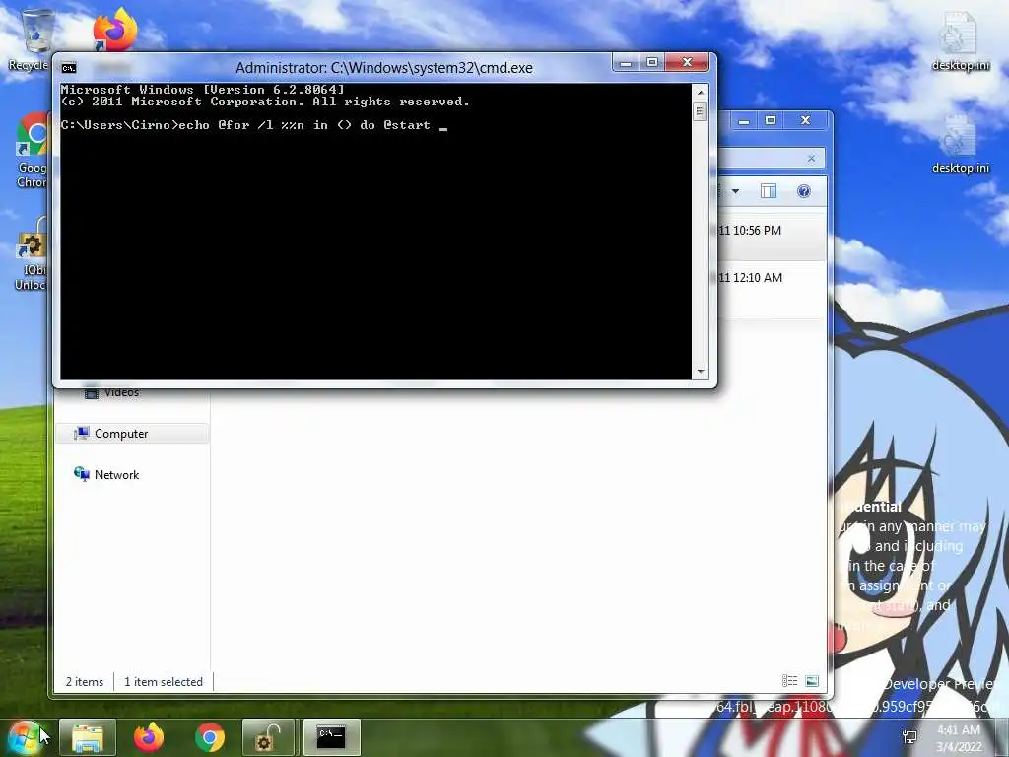
Task: Close the Explorer window
Action: pyautogui.click(x=805, y=120)
